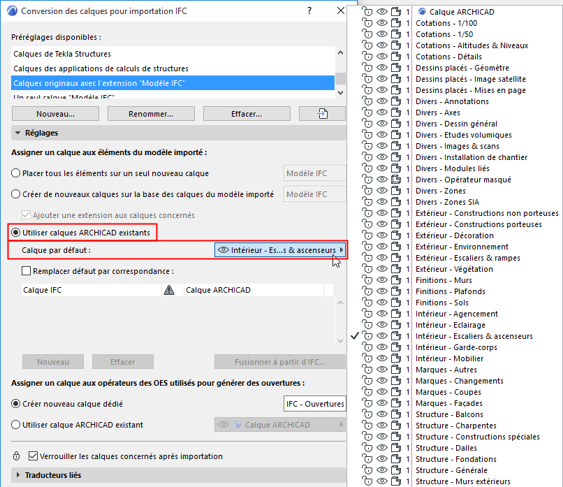Image resolution: width=563 pixels, height=487 pixels.
Task: Click 3D icon of Intérieur - Agencement layer
Action: click(x=395, y=314)
